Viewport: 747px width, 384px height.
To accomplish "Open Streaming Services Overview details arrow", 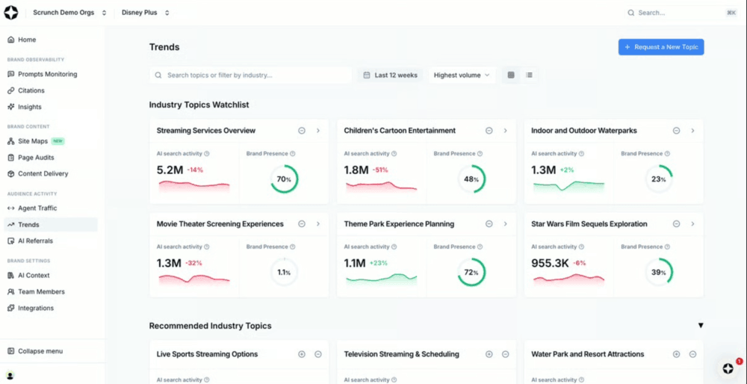I will 317,131.
